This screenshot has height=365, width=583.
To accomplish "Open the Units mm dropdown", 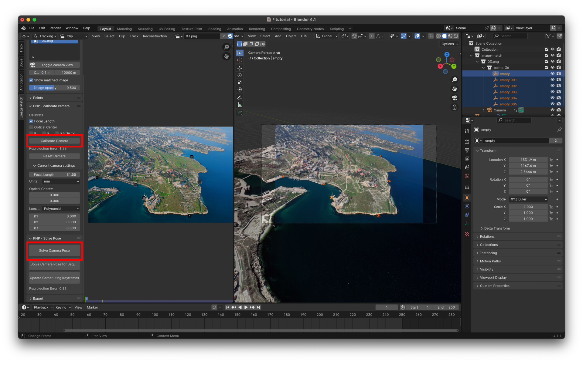I will coord(61,181).
